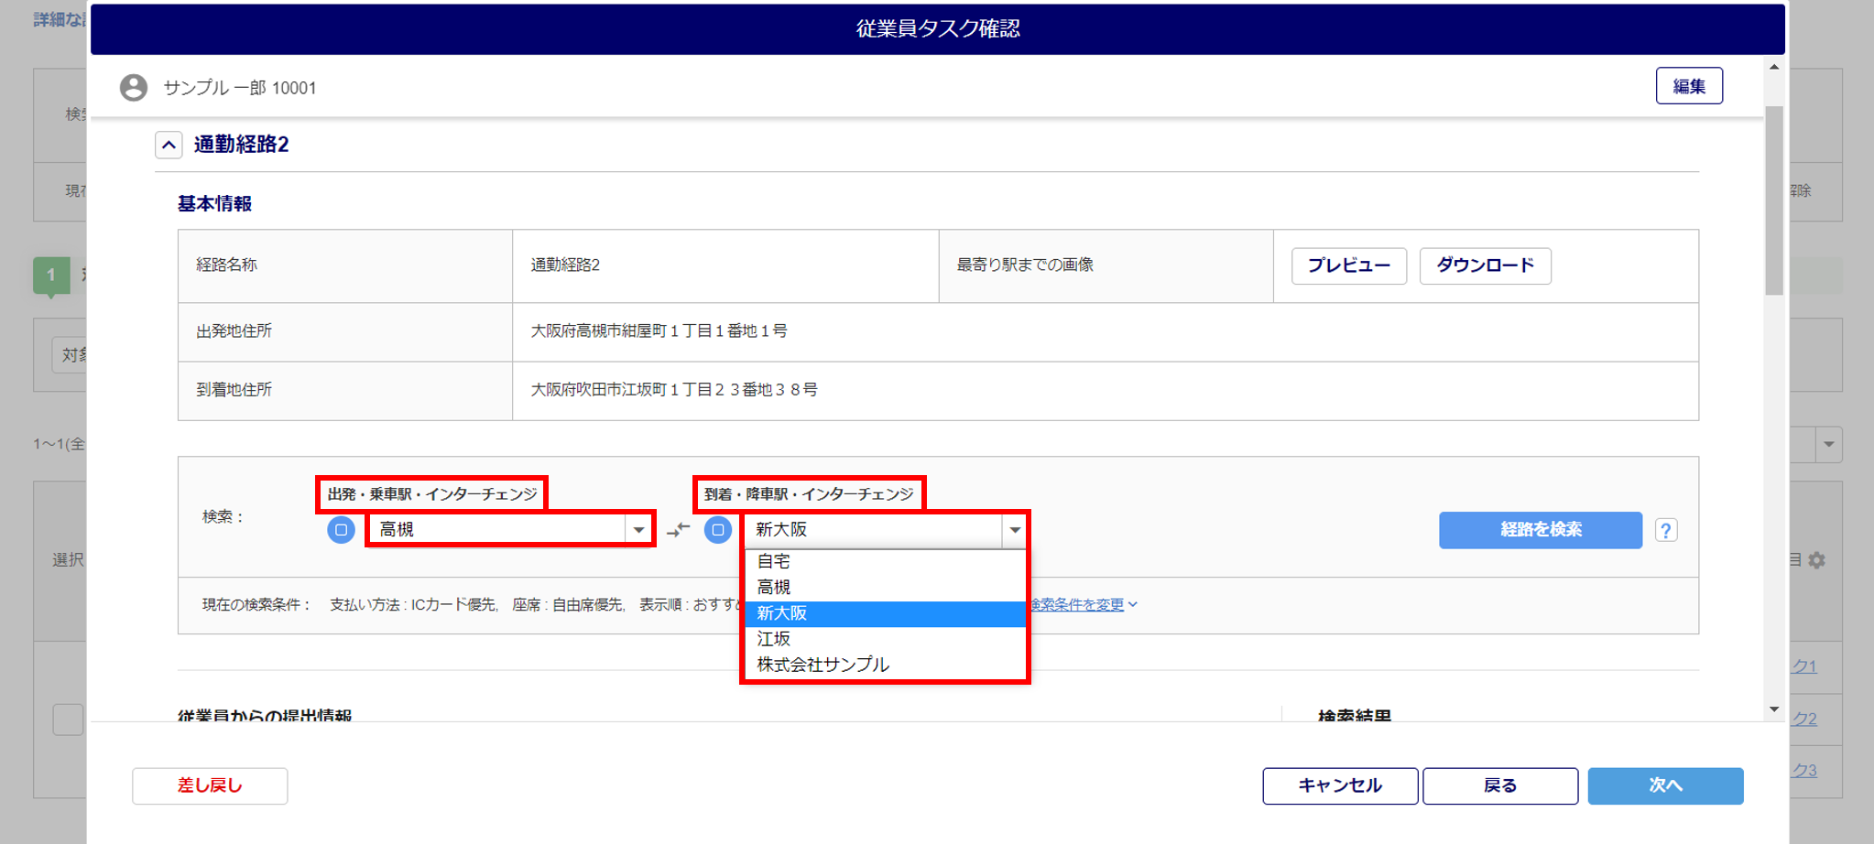Open the help question mark icon
Viewport: 1874px width, 844px height.
pyautogui.click(x=1665, y=530)
